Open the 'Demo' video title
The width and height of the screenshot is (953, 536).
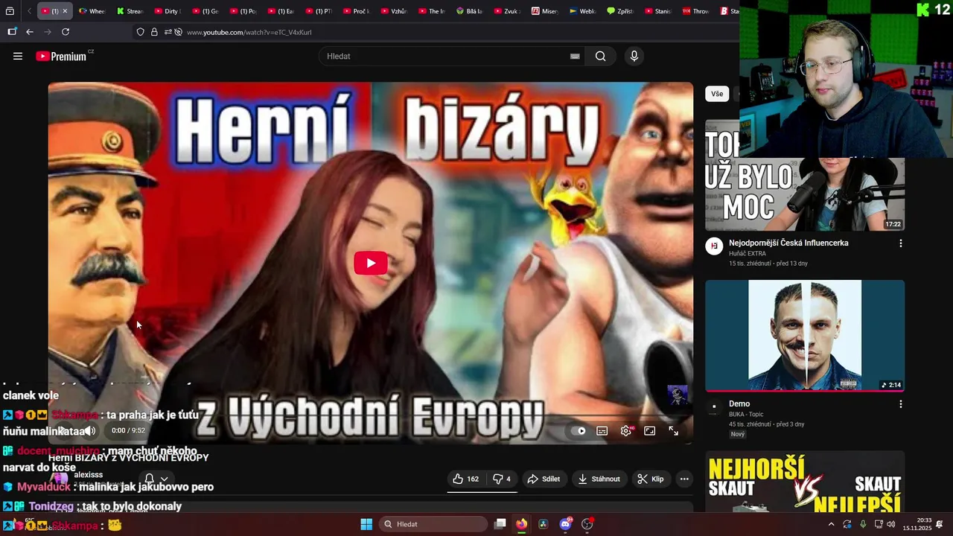click(739, 403)
